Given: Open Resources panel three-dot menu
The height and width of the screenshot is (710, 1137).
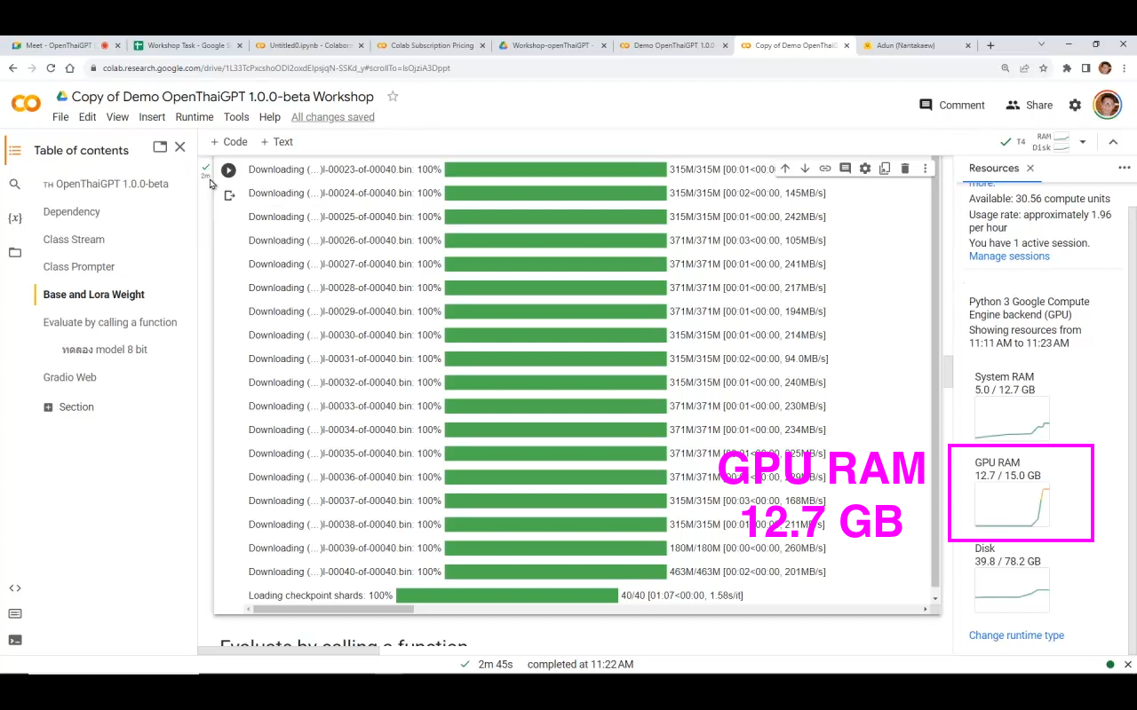Looking at the screenshot, I should point(1125,168).
